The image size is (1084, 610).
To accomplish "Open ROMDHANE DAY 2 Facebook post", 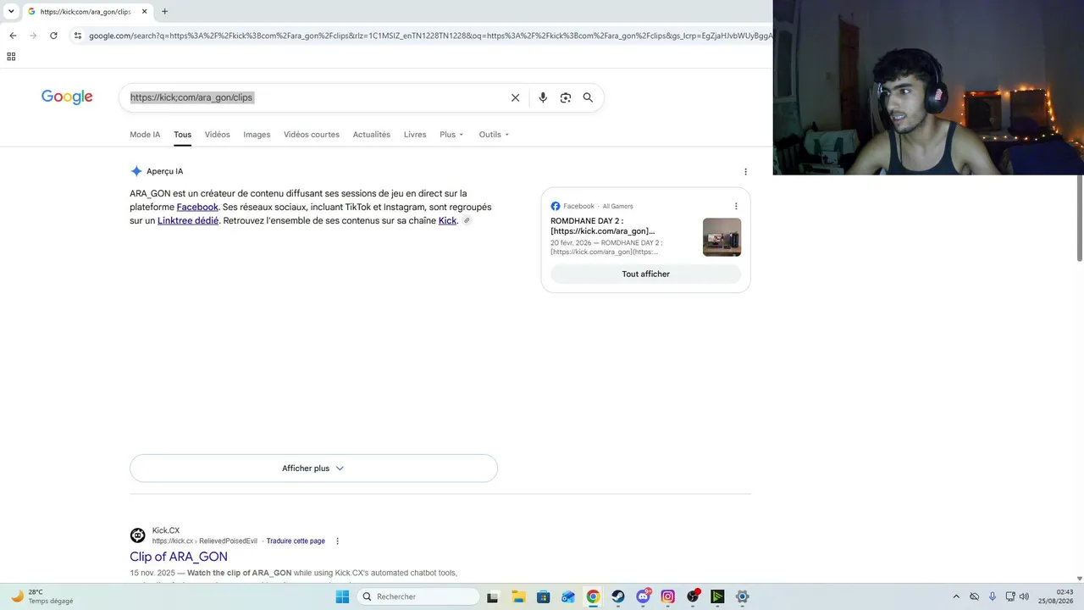I will pos(603,226).
